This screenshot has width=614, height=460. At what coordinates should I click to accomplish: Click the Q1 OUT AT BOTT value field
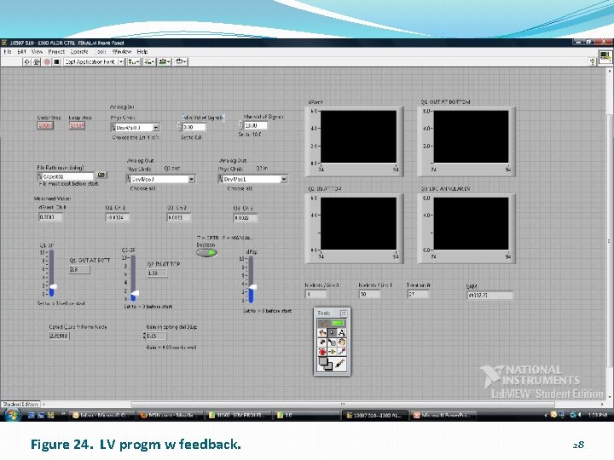pyautogui.click(x=80, y=269)
